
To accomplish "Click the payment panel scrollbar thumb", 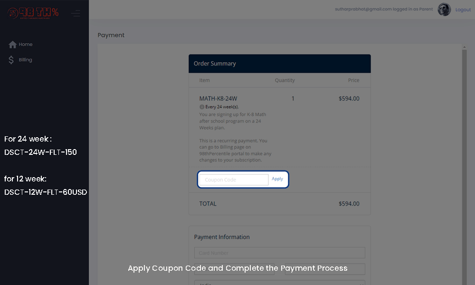I will [x=464, y=168].
